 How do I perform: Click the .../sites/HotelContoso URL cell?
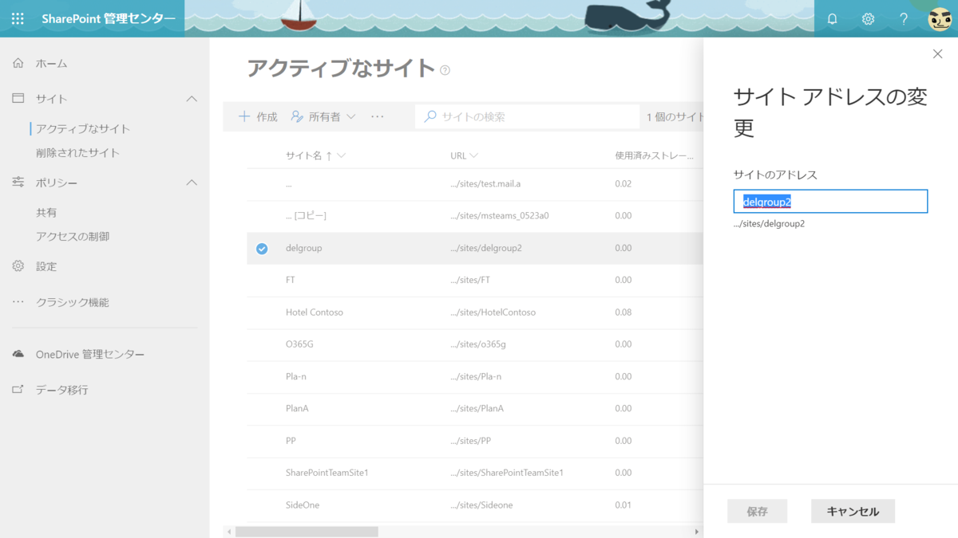point(493,312)
